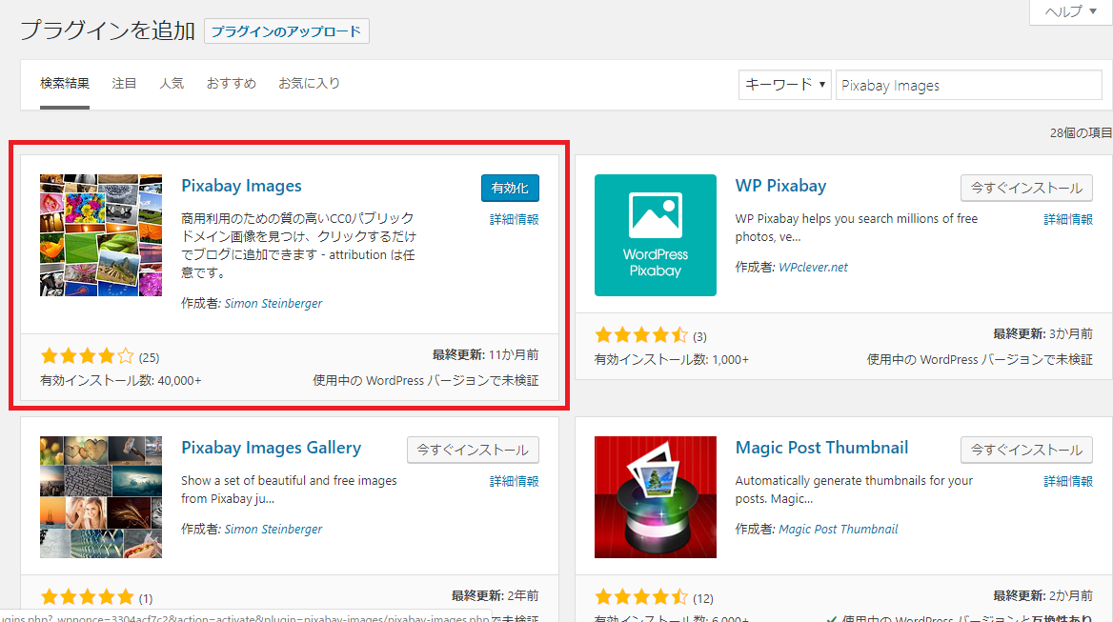Open Simon Steinberger author link under Pixabay Images
This screenshot has width=1113, height=622.
coord(273,304)
